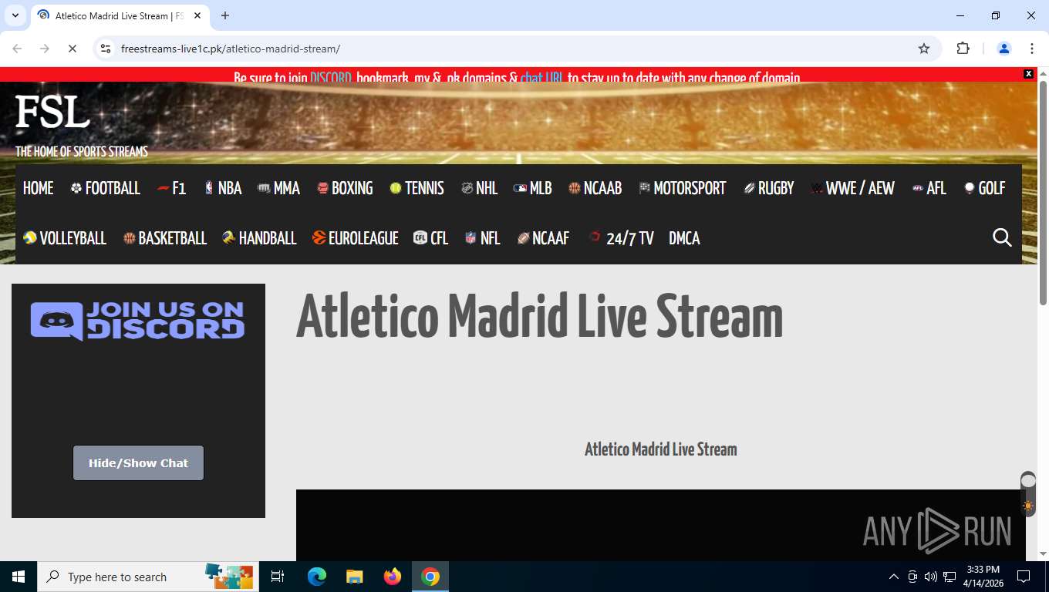Close the Atletico Madrid Live Stream tab
This screenshot has width=1049, height=592.
[197, 15]
